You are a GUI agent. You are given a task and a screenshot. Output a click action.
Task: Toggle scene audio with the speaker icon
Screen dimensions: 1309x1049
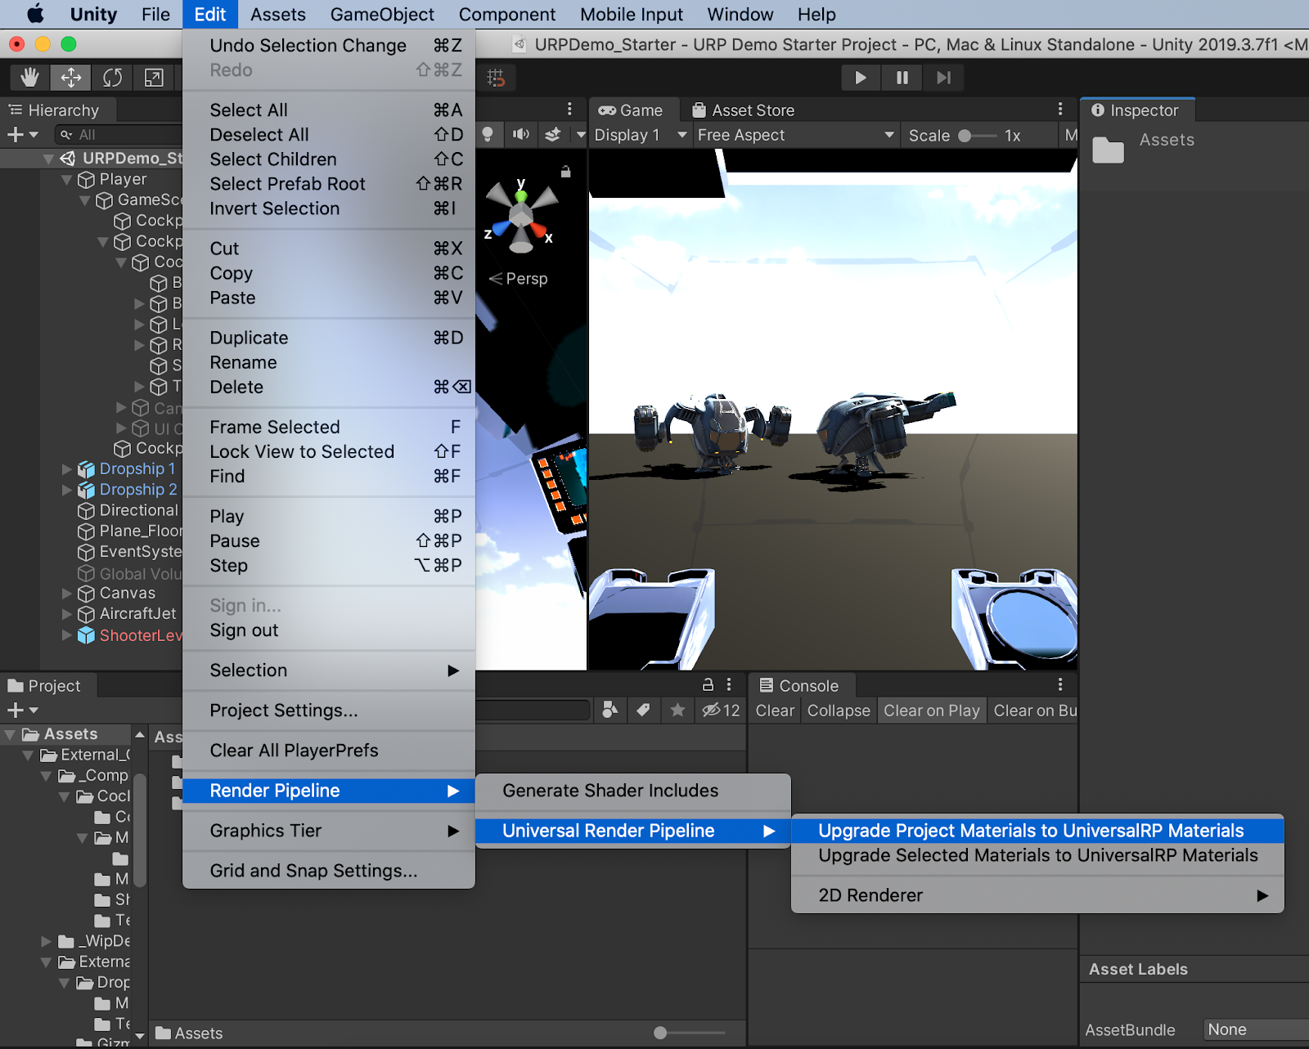pyautogui.click(x=520, y=134)
